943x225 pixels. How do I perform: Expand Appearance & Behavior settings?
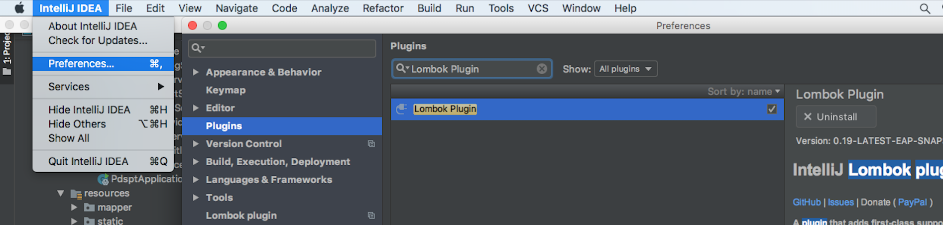tap(196, 72)
